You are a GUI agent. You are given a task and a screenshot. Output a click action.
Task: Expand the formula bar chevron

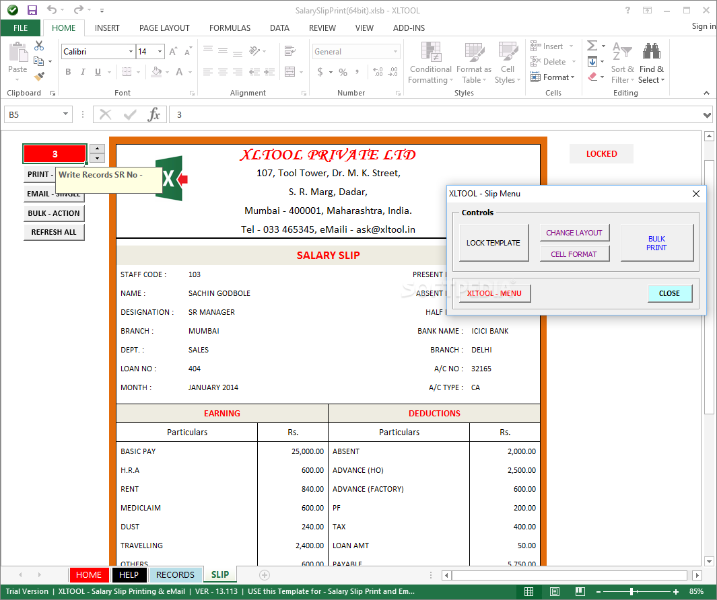tap(707, 115)
